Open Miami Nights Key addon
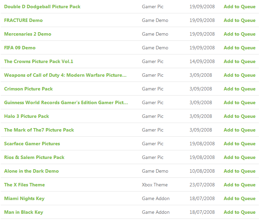 click(24, 198)
